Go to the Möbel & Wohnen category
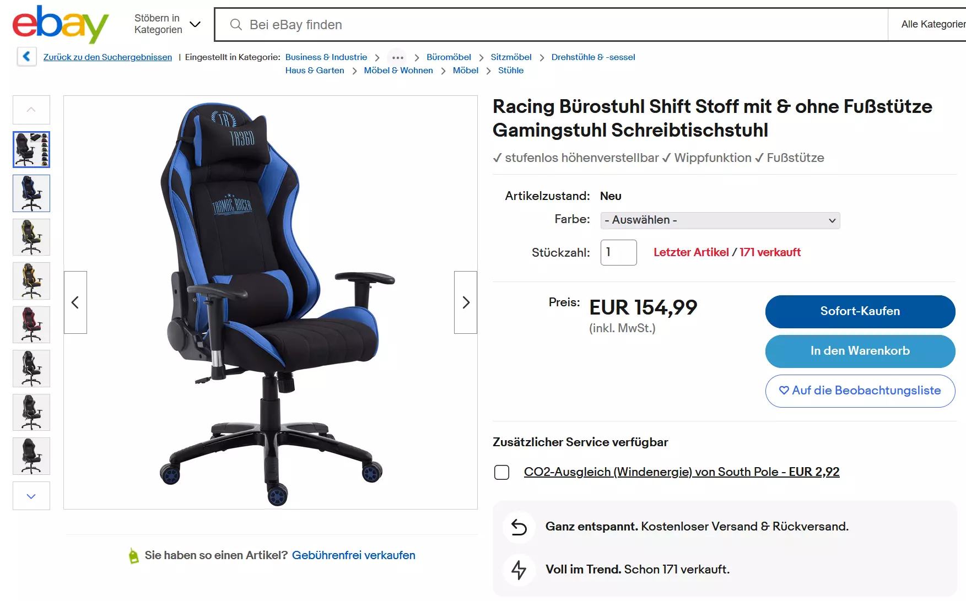 (398, 71)
